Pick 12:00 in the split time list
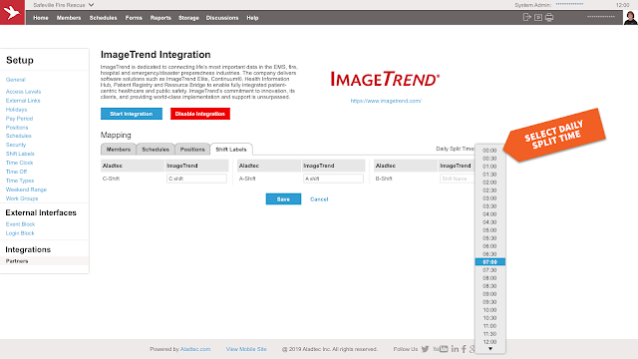 (x=489, y=342)
